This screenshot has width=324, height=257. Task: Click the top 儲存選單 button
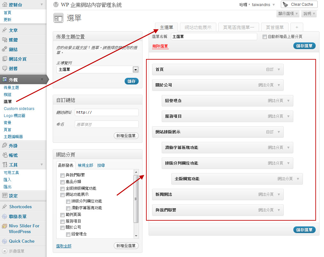click(x=305, y=46)
